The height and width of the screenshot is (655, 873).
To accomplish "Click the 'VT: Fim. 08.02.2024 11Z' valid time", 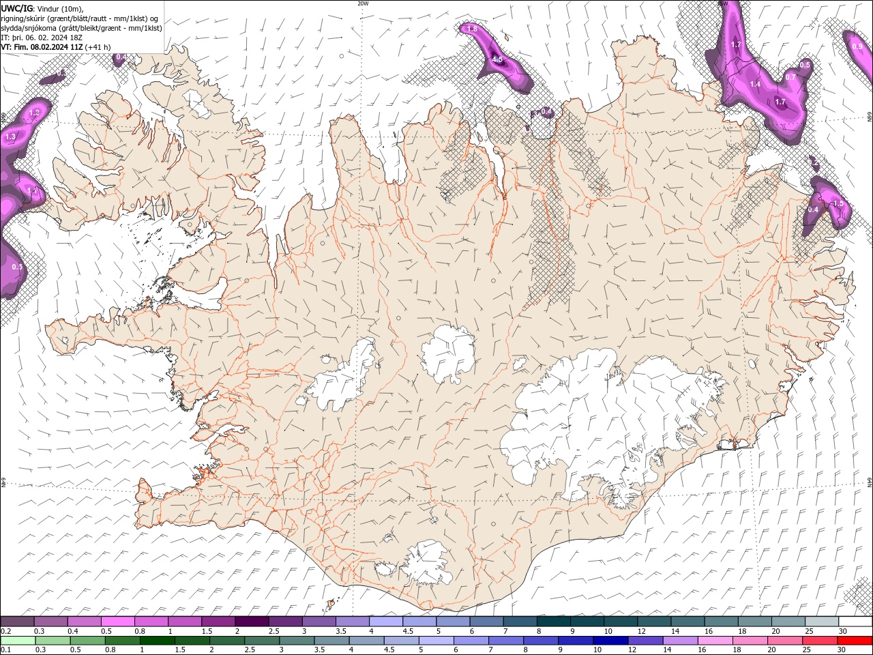I will point(42,47).
